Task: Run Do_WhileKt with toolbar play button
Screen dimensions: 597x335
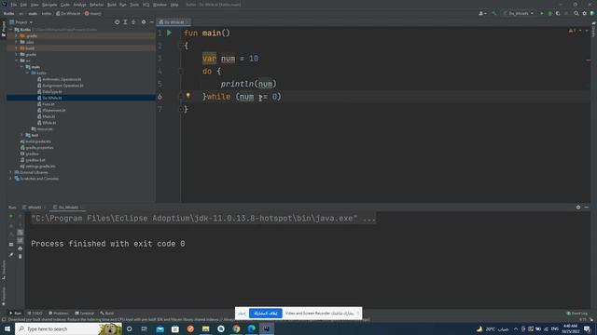Action: point(541,13)
